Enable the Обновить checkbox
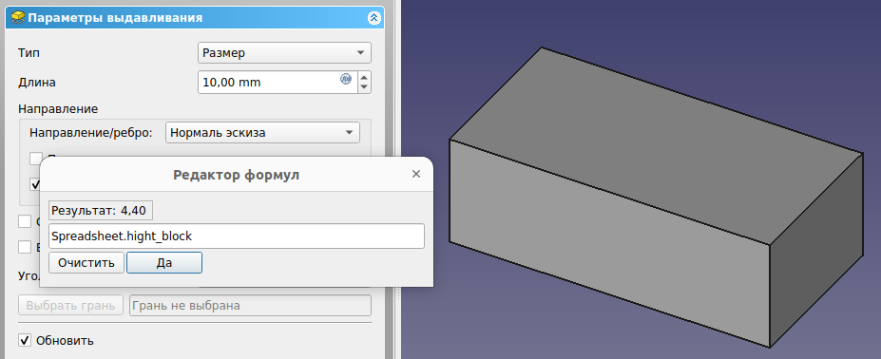 [x=24, y=340]
